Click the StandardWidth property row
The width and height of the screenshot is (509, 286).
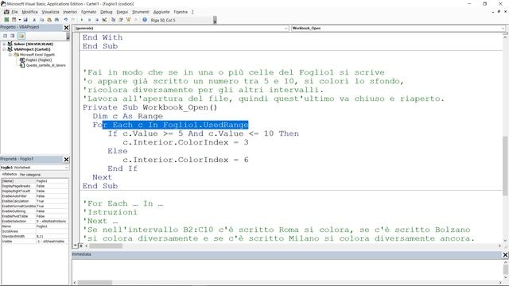pyautogui.click(x=35, y=236)
